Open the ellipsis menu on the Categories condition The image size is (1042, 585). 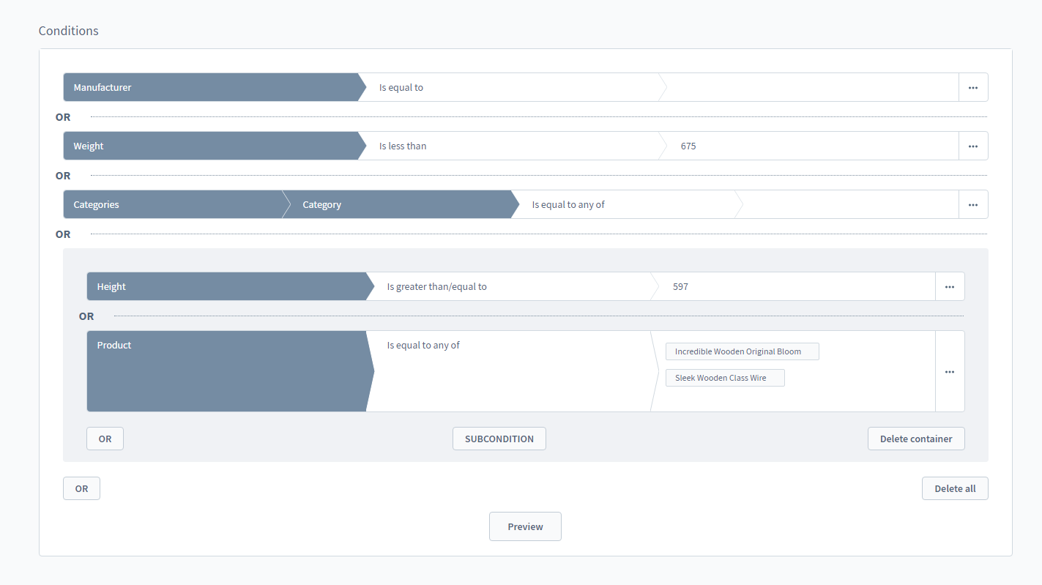973,204
